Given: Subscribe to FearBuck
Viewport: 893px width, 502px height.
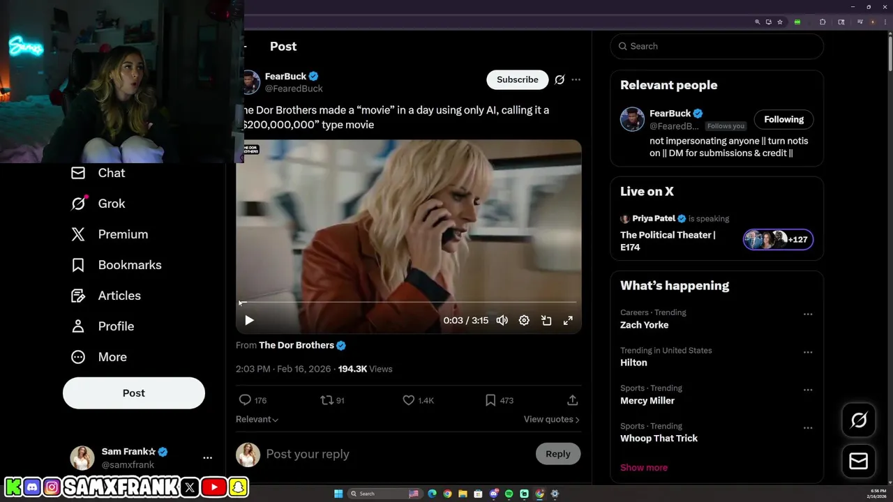Looking at the screenshot, I should pos(518,79).
